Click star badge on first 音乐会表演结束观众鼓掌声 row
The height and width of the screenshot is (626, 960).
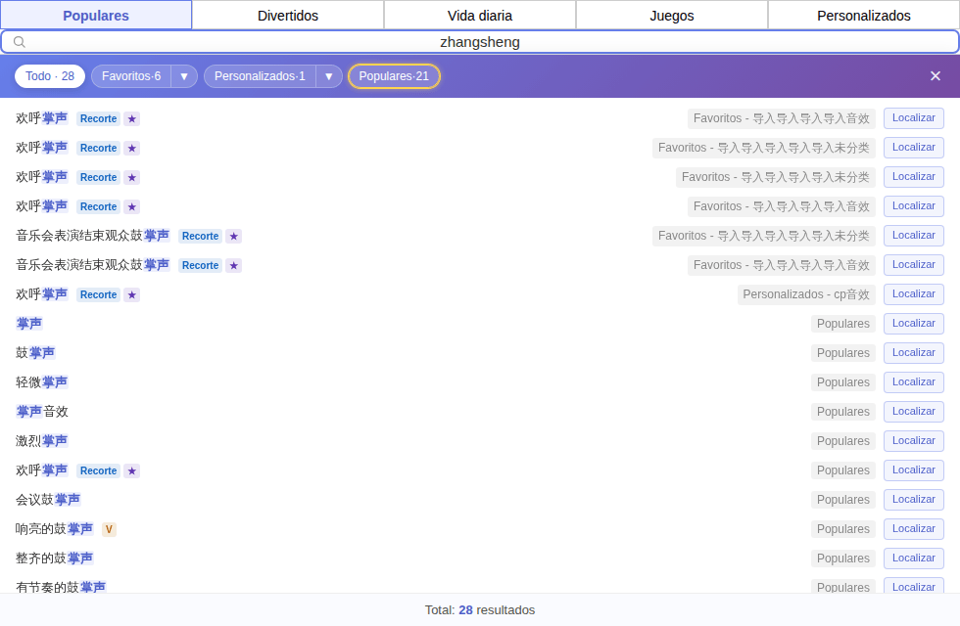pyautogui.click(x=233, y=236)
